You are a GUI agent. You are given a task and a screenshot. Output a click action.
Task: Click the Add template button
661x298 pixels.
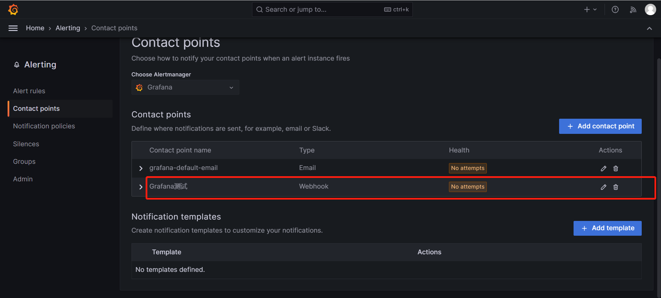607,228
